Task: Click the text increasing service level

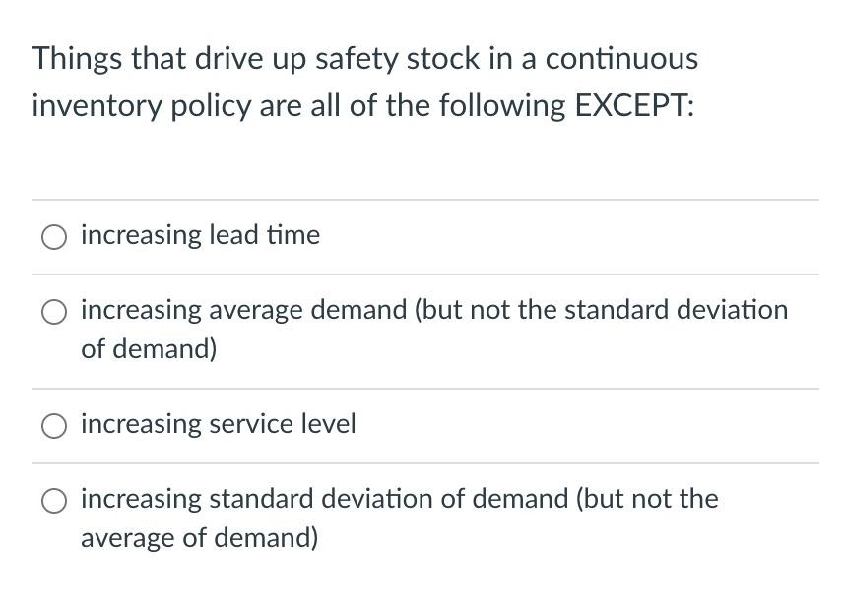Action: coord(218,424)
